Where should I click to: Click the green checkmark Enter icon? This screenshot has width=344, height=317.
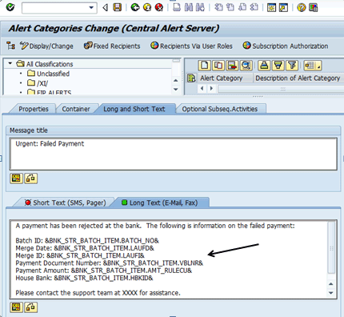pyautogui.click(x=10, y=7)
